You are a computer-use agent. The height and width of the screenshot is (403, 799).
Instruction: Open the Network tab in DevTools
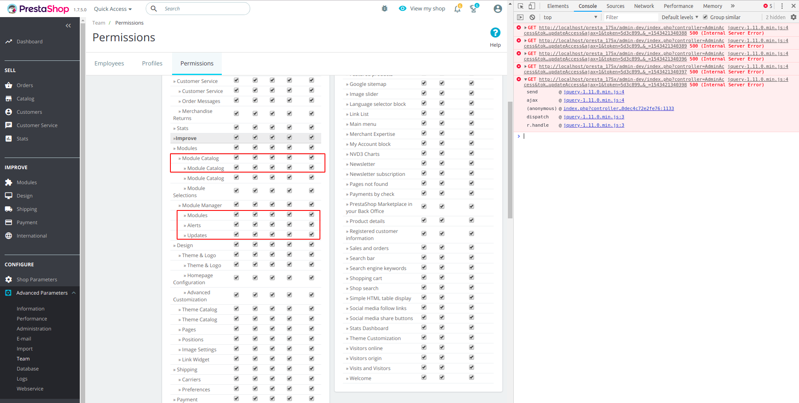[644, 6]
